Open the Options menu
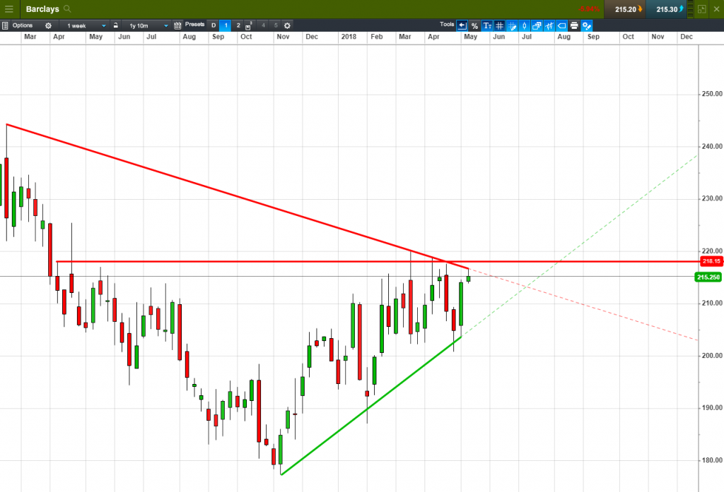Image resolution: width=724 pixels, height=492 pixels. click(23, 25)
